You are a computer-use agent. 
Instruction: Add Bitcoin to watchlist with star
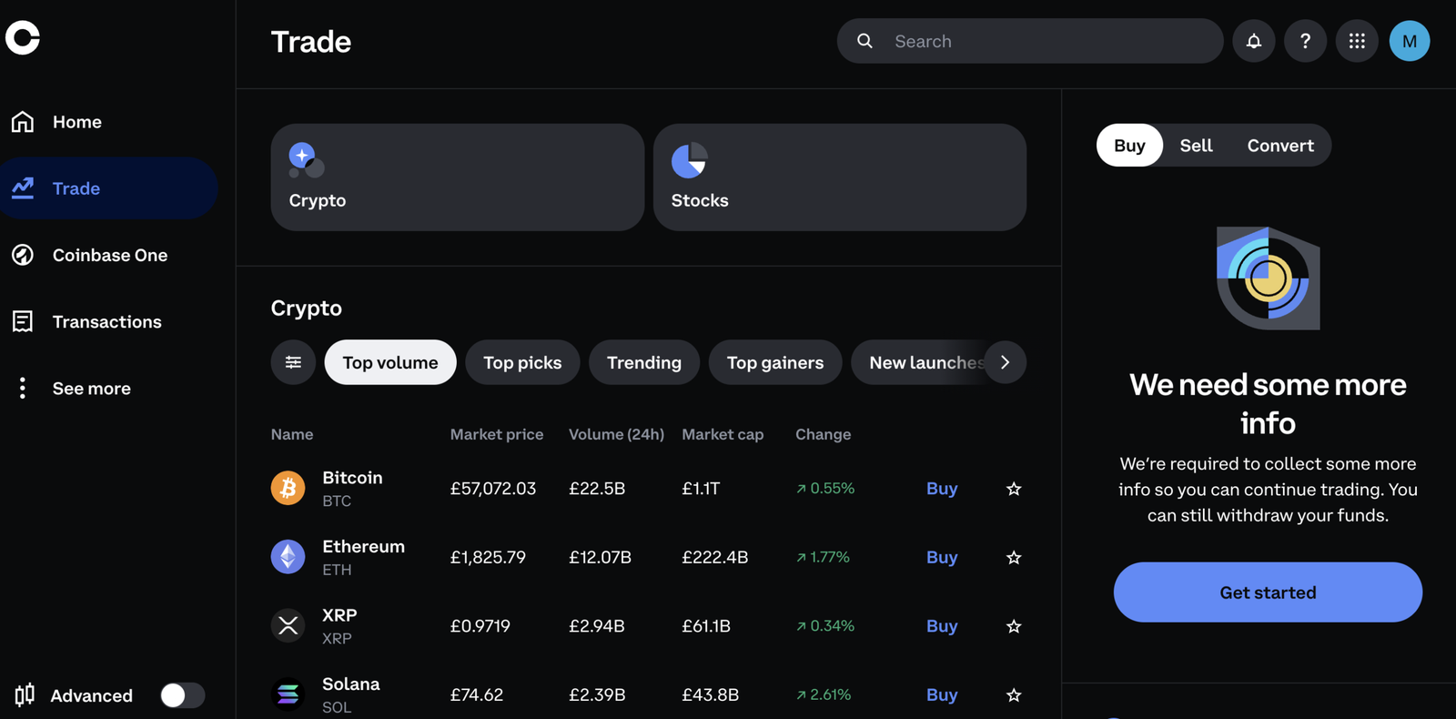1014,489
